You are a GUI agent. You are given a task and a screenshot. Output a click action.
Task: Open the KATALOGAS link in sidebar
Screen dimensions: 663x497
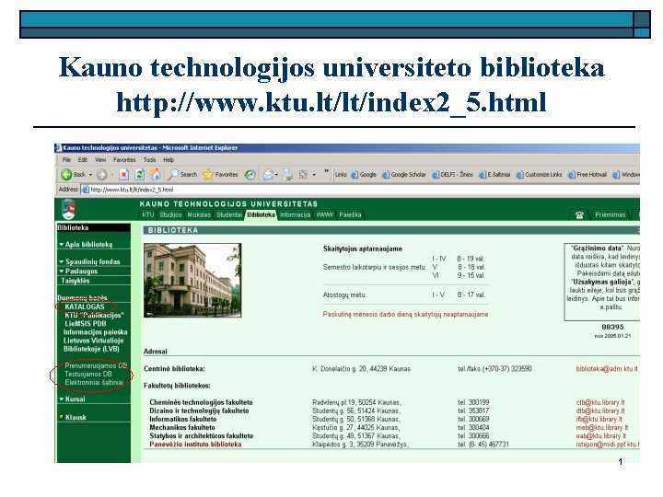(x=85, y=306)
